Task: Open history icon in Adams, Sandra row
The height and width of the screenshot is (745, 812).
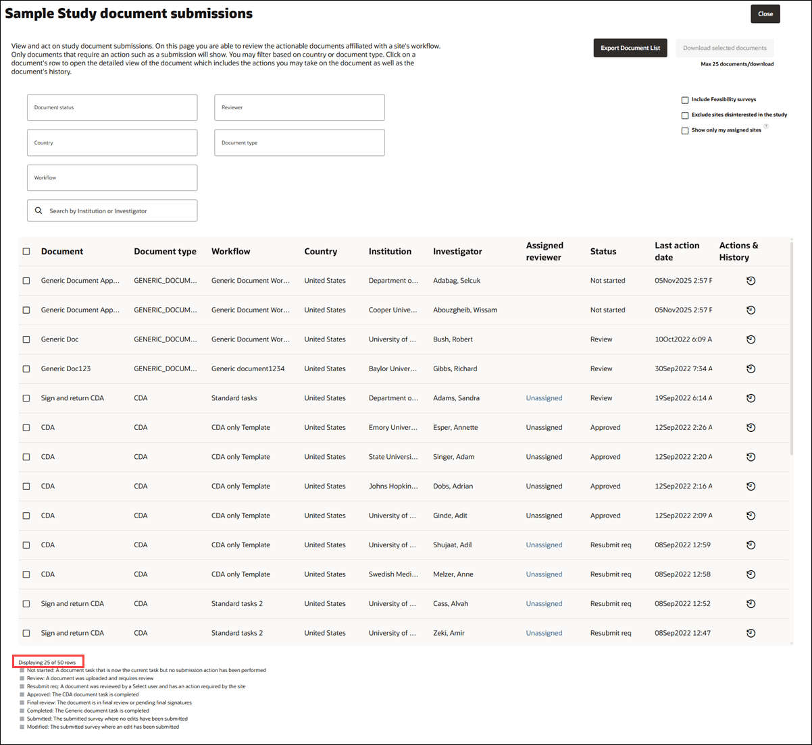Action: [x=751, y=398]
